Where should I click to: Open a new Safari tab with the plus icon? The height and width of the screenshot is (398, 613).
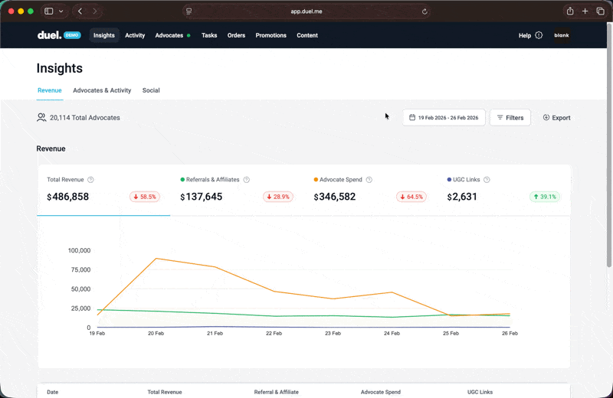586,11
